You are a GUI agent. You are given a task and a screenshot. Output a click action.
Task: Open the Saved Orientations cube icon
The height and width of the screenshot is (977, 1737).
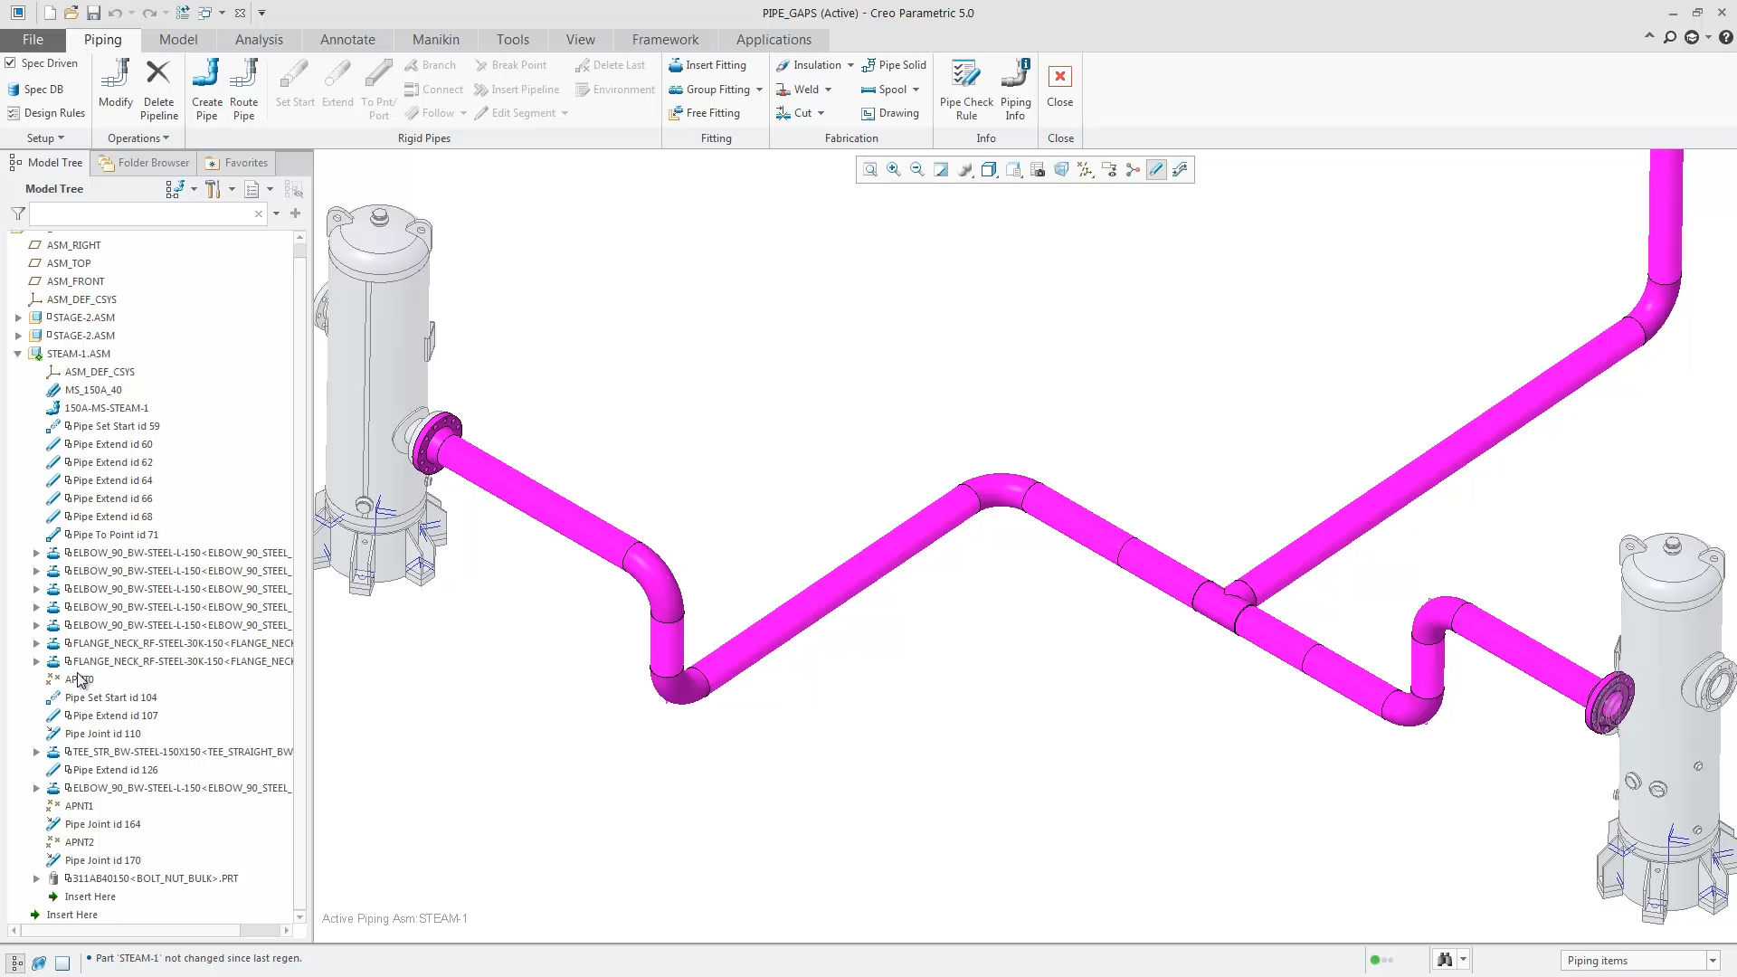coord(1013,170)
